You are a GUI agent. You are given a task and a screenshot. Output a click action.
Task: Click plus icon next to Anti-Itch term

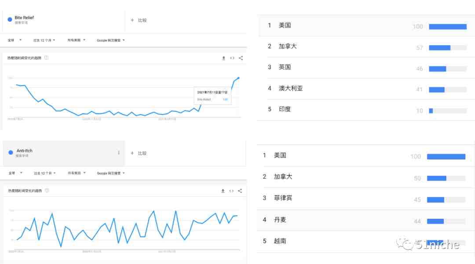pyautogui.click(x=132, y=153)
